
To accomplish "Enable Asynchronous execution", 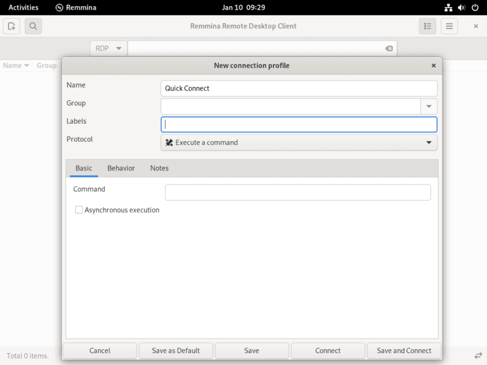I will (x=79, y=210).
